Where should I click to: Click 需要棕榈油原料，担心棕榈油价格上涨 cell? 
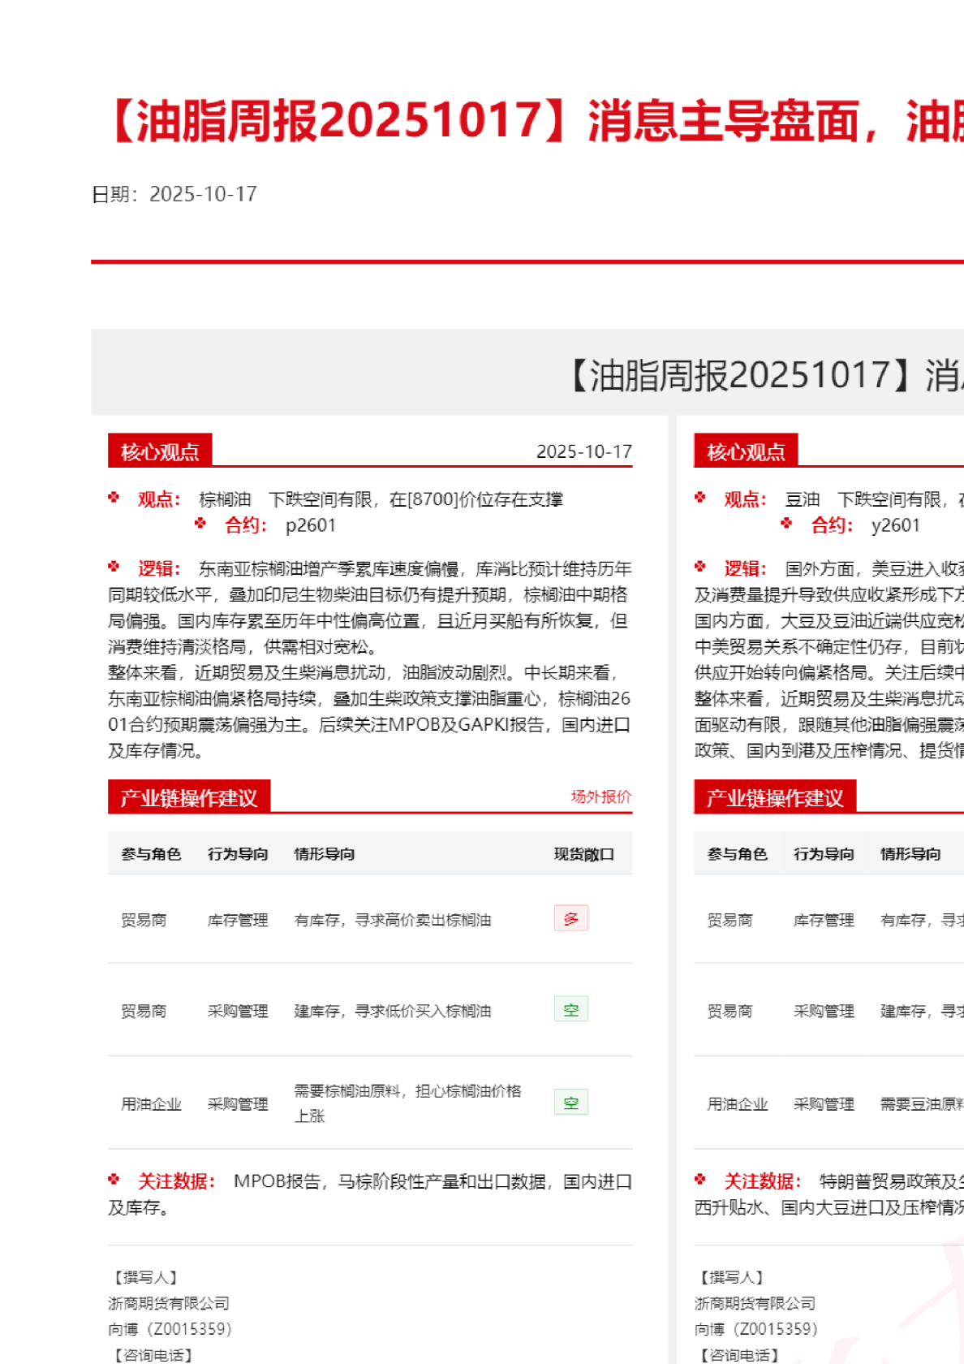[407, 1103]
